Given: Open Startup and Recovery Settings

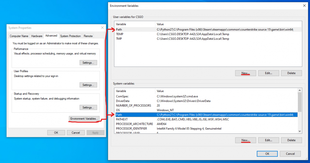Looking at the screenshot, I should [88, 107].
